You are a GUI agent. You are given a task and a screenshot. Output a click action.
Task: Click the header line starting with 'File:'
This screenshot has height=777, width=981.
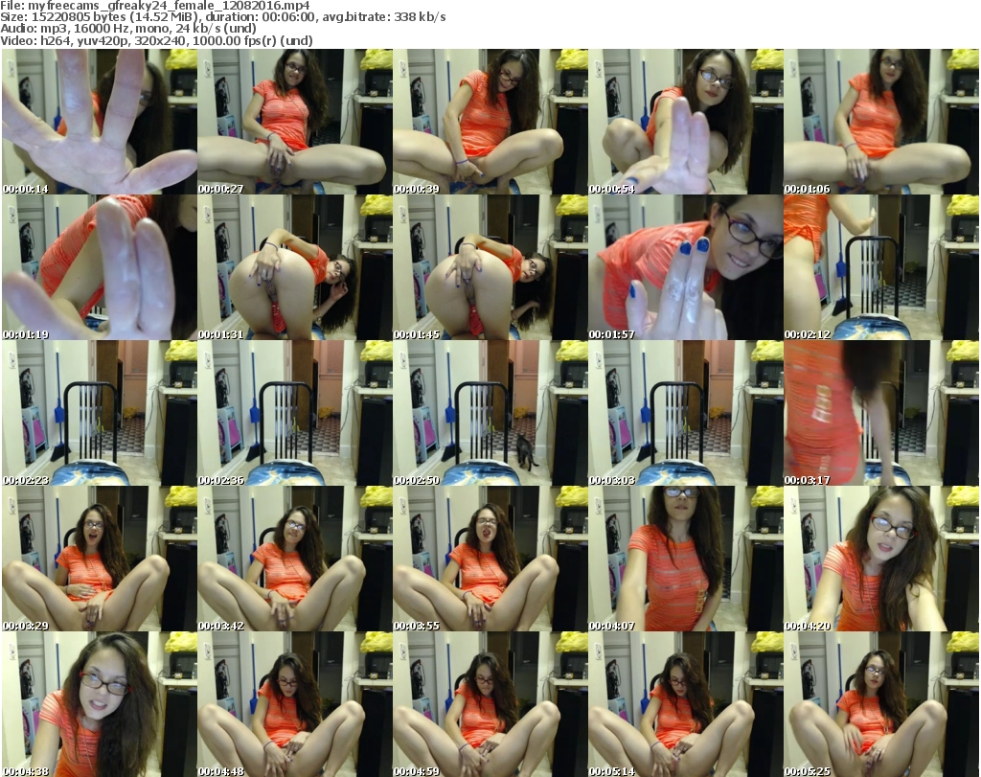point(155,6)
